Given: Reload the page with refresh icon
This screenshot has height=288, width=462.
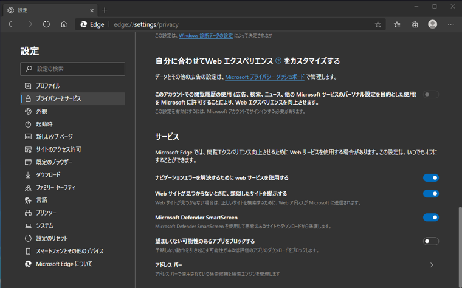Looking at the screenshot, I should 46,24.
